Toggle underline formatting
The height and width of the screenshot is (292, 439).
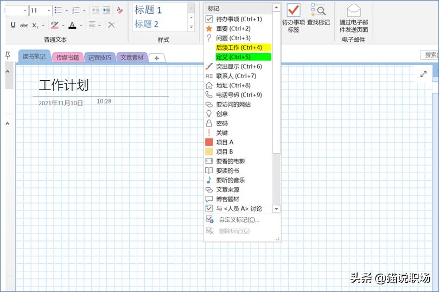(13, 25)
